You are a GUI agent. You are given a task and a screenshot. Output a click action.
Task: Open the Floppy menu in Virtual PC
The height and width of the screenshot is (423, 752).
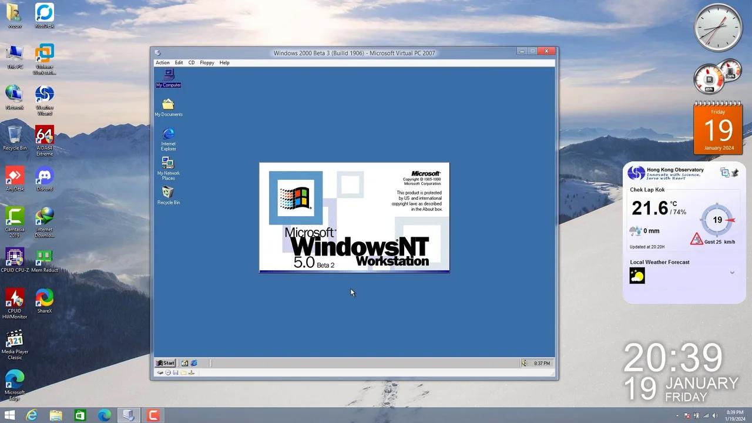pyautogui.click(x=207, y=62)
